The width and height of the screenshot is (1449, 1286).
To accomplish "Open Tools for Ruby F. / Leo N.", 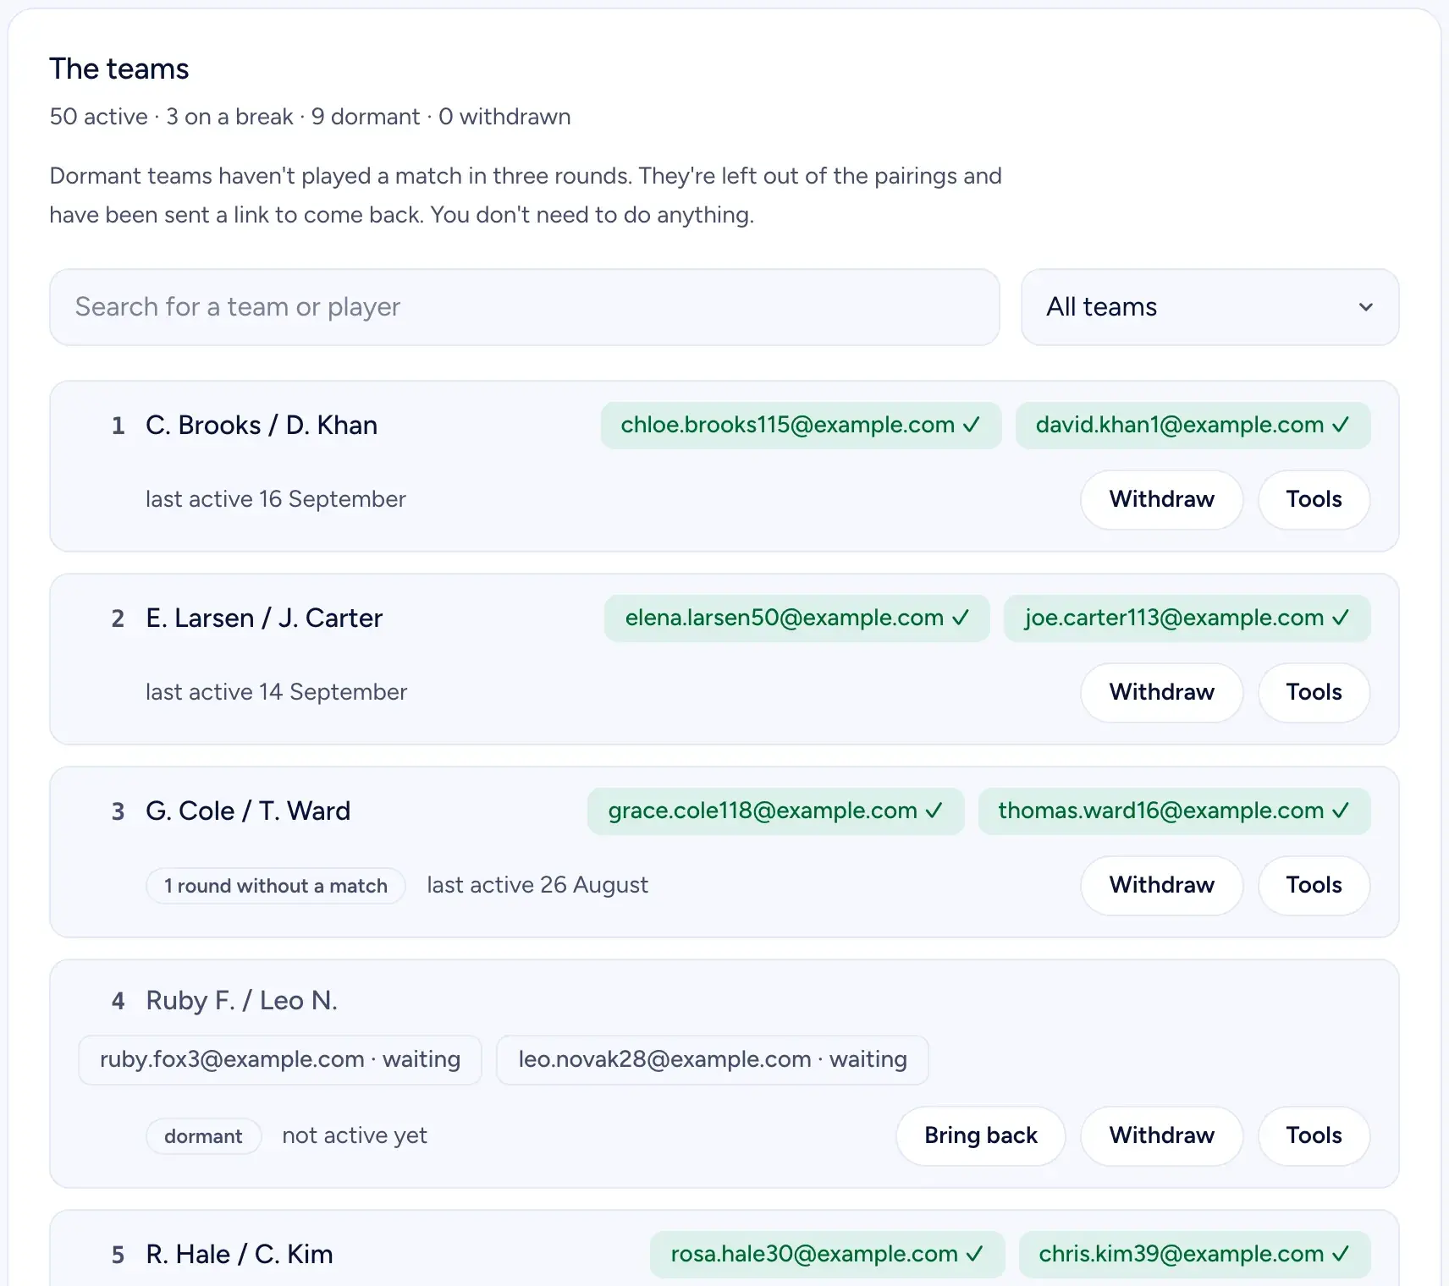I will (x=1314, y=1136).
